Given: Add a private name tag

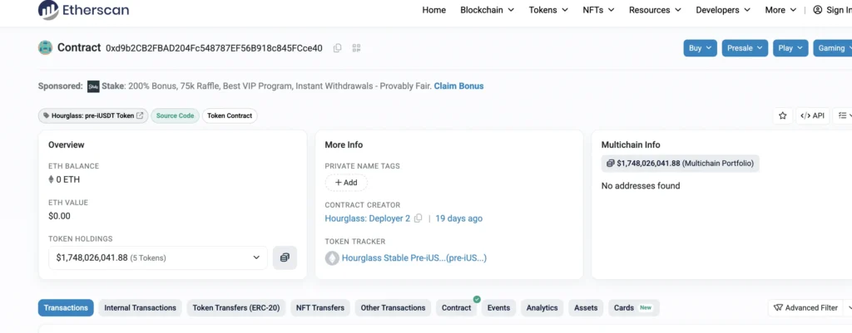Looking at the screenshot, I should 346,183.
